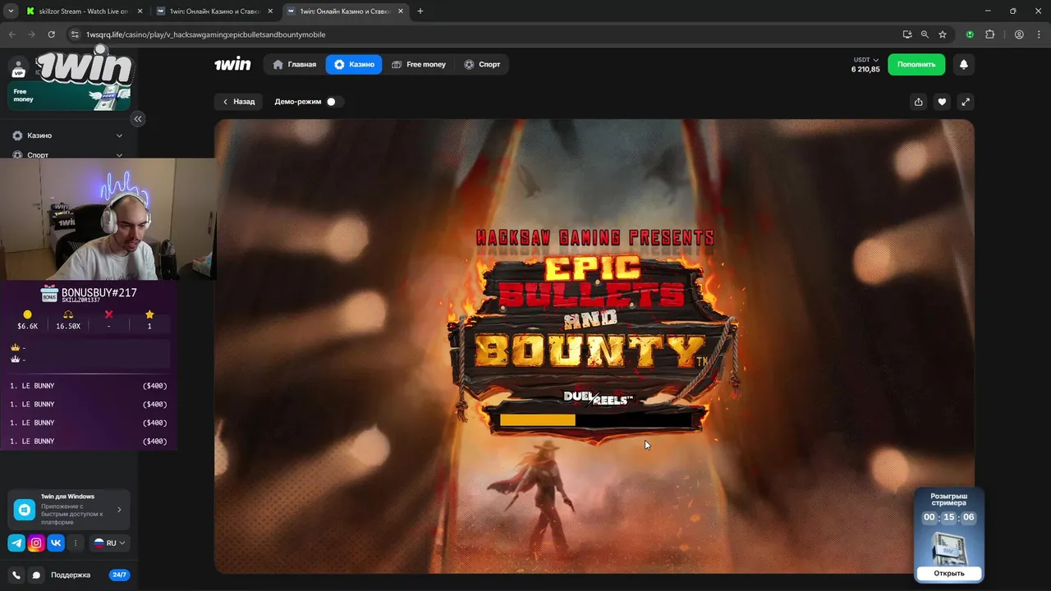
Task: Reload the browser page
Action: pos(51,34)
